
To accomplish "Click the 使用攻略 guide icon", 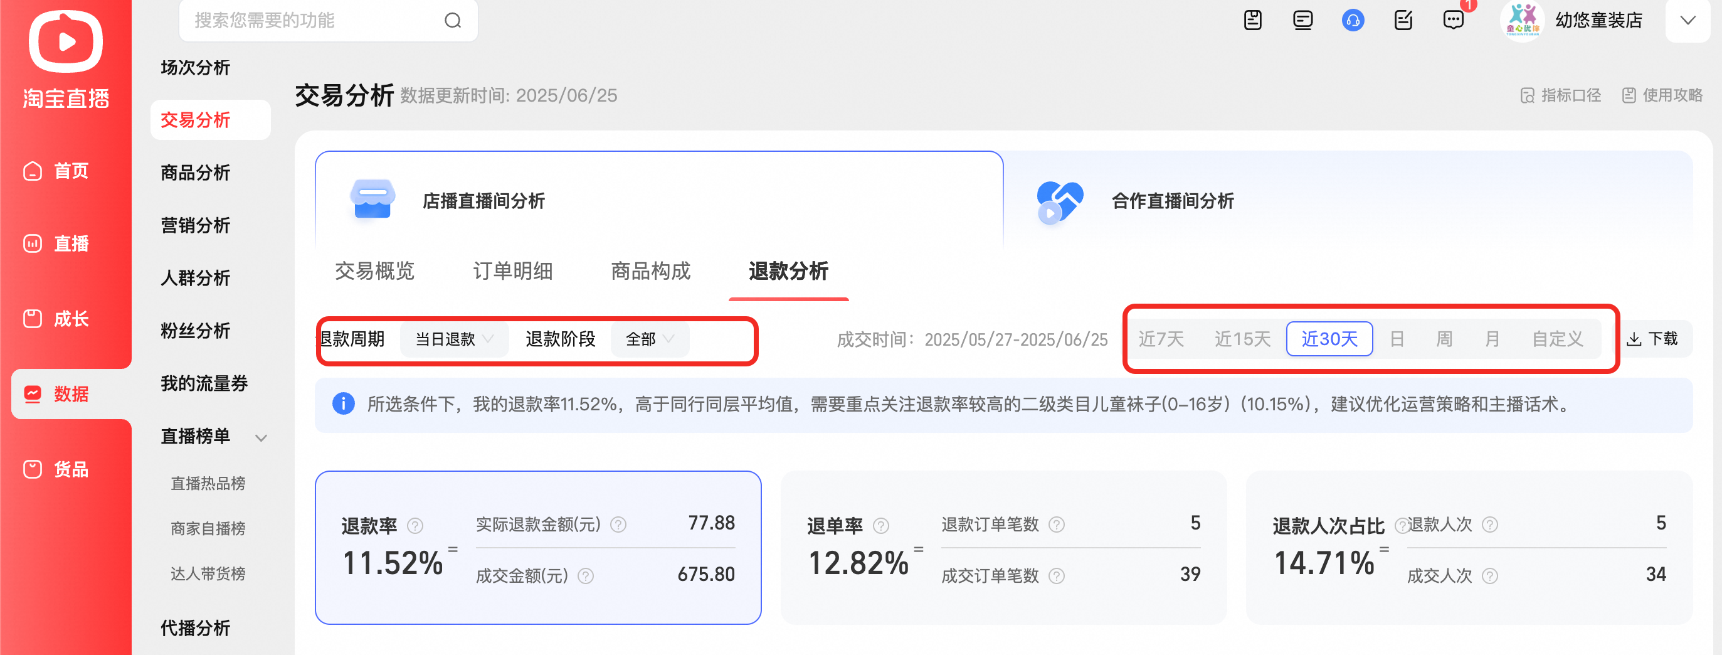I will pyautogui.click(x=1629, y=95).
